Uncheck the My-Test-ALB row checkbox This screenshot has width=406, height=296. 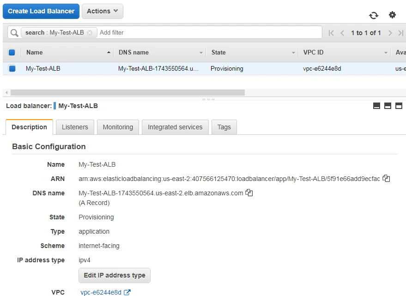pyautogui.click(x=12, y=68)
